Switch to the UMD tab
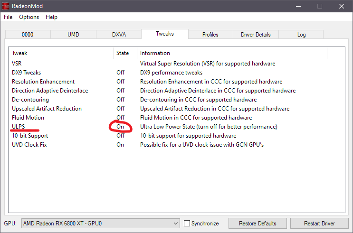 coord(73,35)
